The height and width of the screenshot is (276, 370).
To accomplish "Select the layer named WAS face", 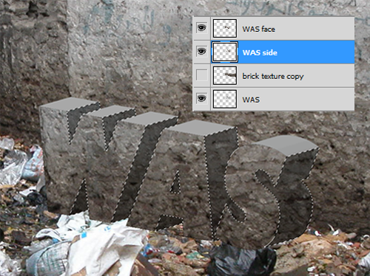I will 259,30.
